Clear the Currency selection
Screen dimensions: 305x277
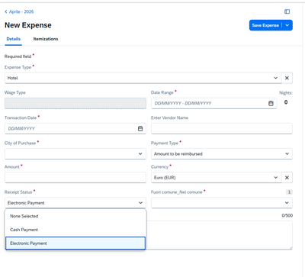click(x=287, y=178)
